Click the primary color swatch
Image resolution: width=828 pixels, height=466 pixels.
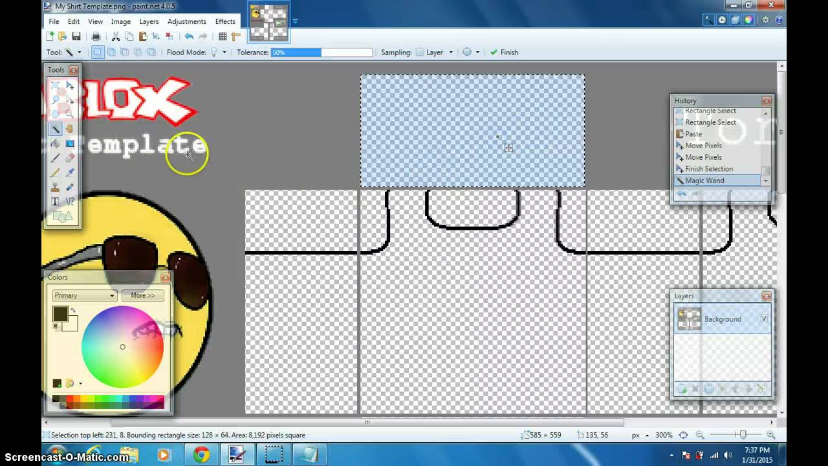(x=61, y=314)
